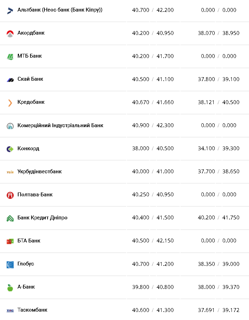Screen dimensions: 249x320
Task: Click the red Полтава-Банк logo icon
Action: 10,195
